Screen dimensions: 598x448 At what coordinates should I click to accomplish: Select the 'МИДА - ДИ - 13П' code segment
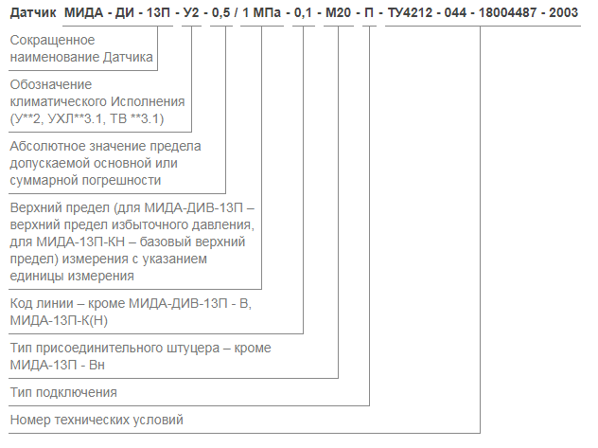point(117,12)
